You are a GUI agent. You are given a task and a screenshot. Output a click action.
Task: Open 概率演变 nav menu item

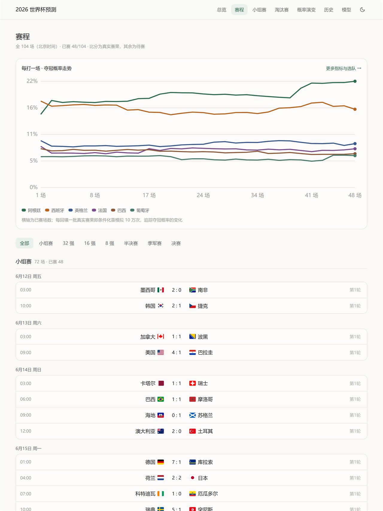[306, 10]
